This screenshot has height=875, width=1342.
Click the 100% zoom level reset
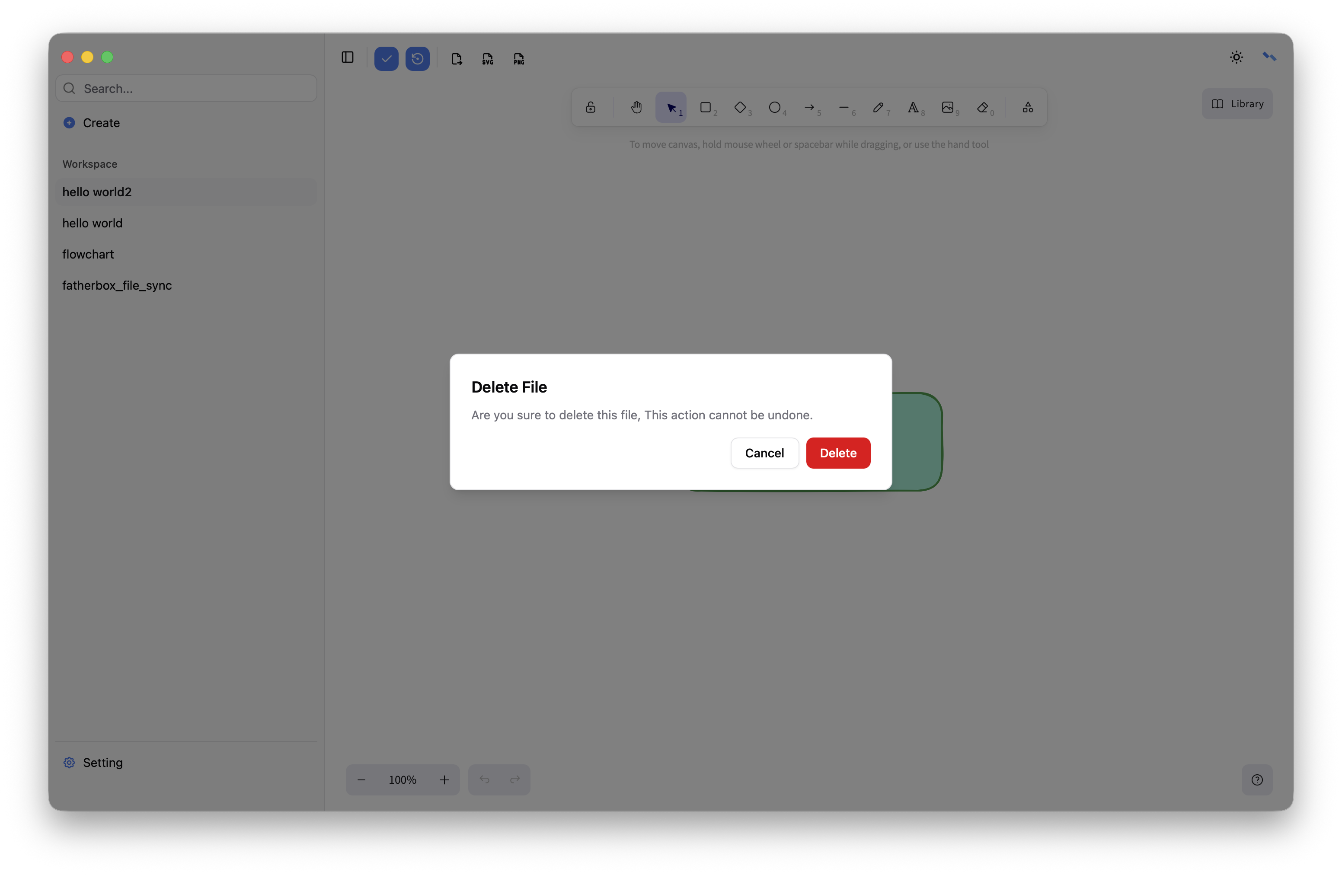click(x=402, y=780)
